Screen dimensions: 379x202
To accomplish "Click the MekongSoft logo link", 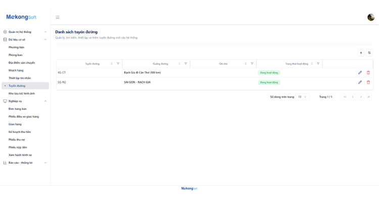I will pyautogui.click(x=21, y=17).
